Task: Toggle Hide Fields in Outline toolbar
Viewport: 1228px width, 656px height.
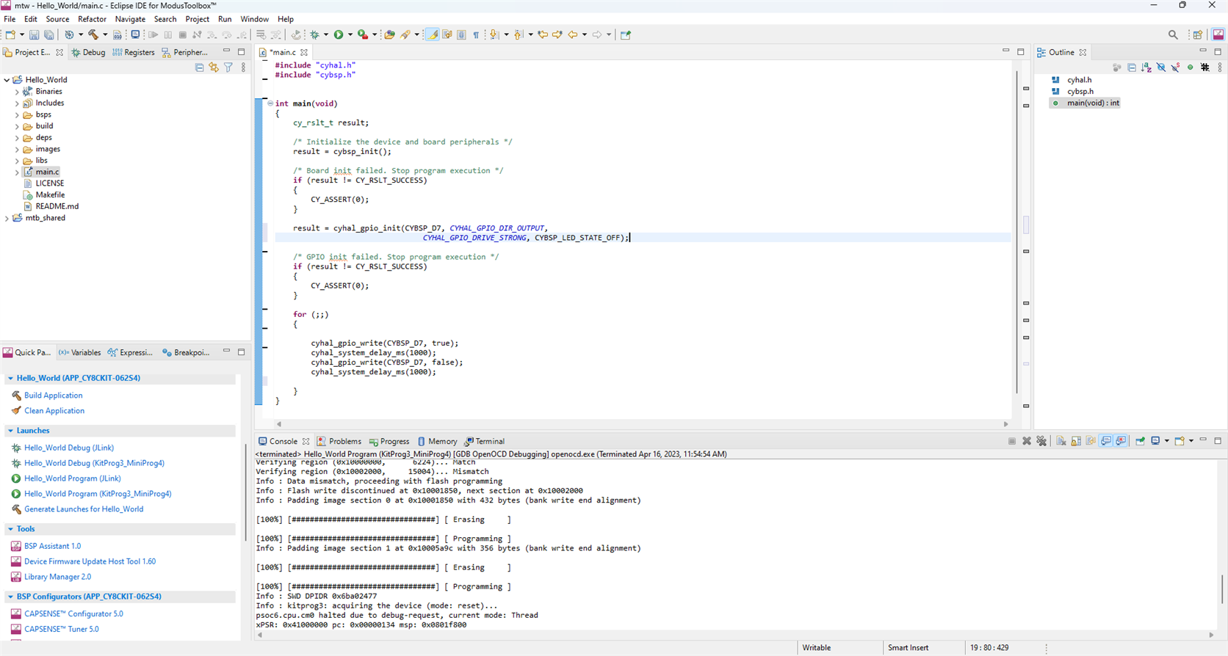Action: pyautogui.click(x=1161, y=68)
